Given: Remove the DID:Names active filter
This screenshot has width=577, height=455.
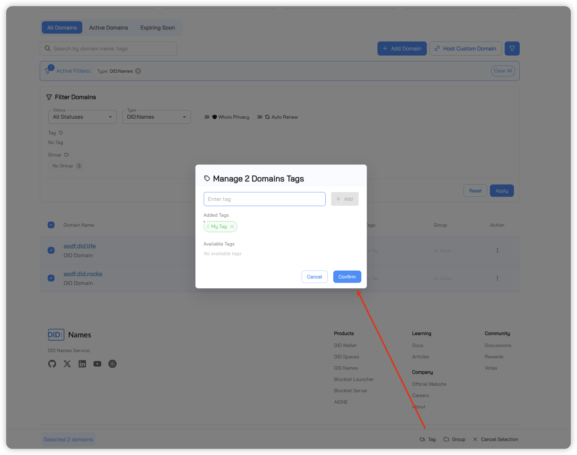Looking at the screenshot, I should click(138, 71).
